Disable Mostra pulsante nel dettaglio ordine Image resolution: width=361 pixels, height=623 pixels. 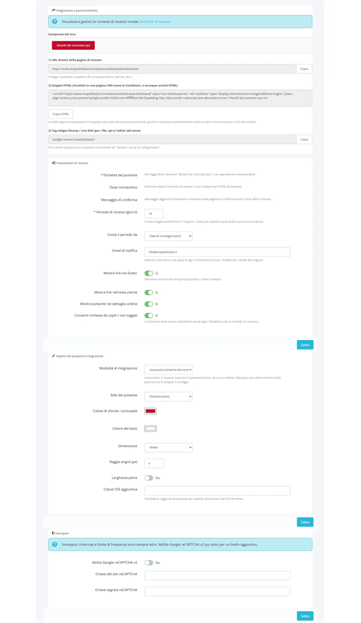pos(149,304)
